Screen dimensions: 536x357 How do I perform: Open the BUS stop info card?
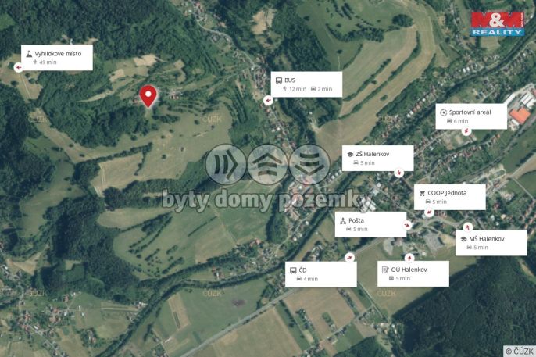click(306, 84)
